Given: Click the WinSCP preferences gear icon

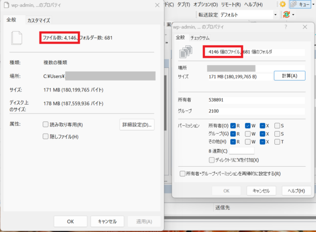Looking at the screenshot, I should point(282,4).
